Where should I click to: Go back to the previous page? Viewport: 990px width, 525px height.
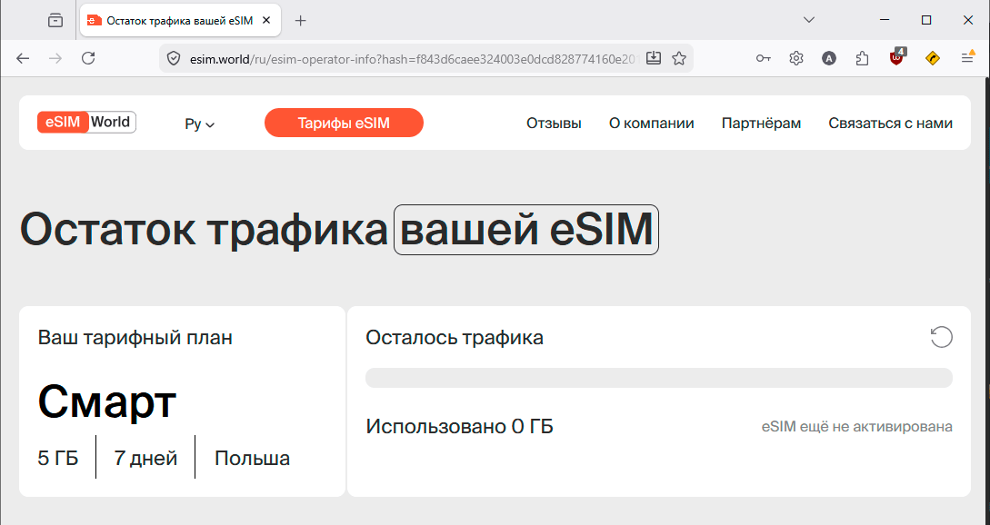tap(23, 59)
